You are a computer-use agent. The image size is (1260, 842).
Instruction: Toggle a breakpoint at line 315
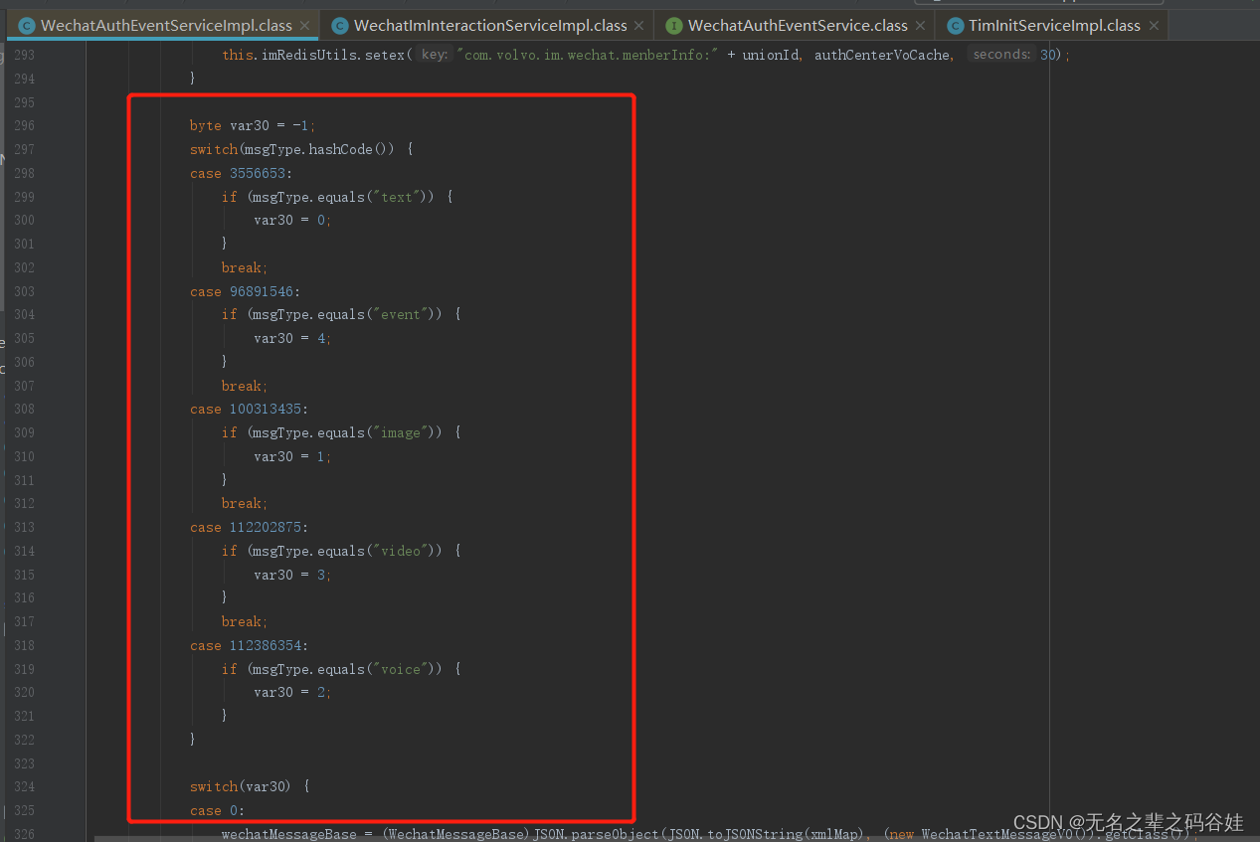coord(109,575)
